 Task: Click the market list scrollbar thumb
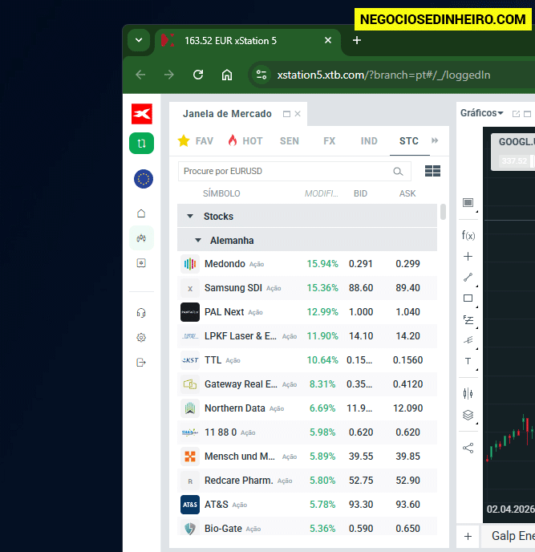[443, 212]
